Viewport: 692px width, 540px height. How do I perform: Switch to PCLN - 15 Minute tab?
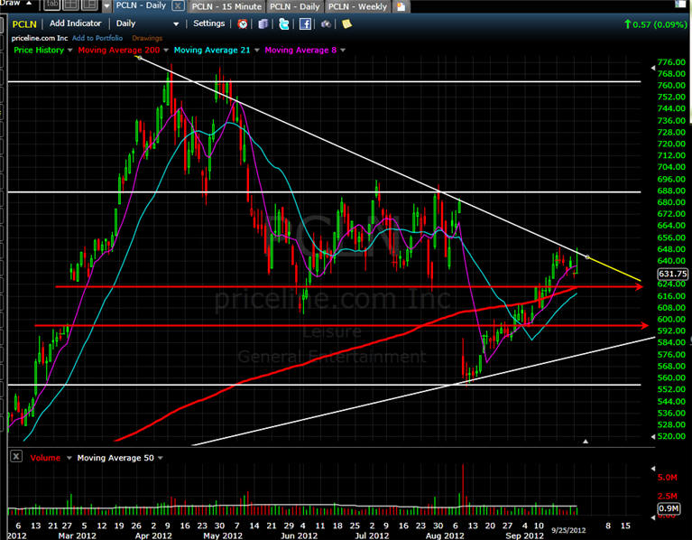[x=226, y=6]
